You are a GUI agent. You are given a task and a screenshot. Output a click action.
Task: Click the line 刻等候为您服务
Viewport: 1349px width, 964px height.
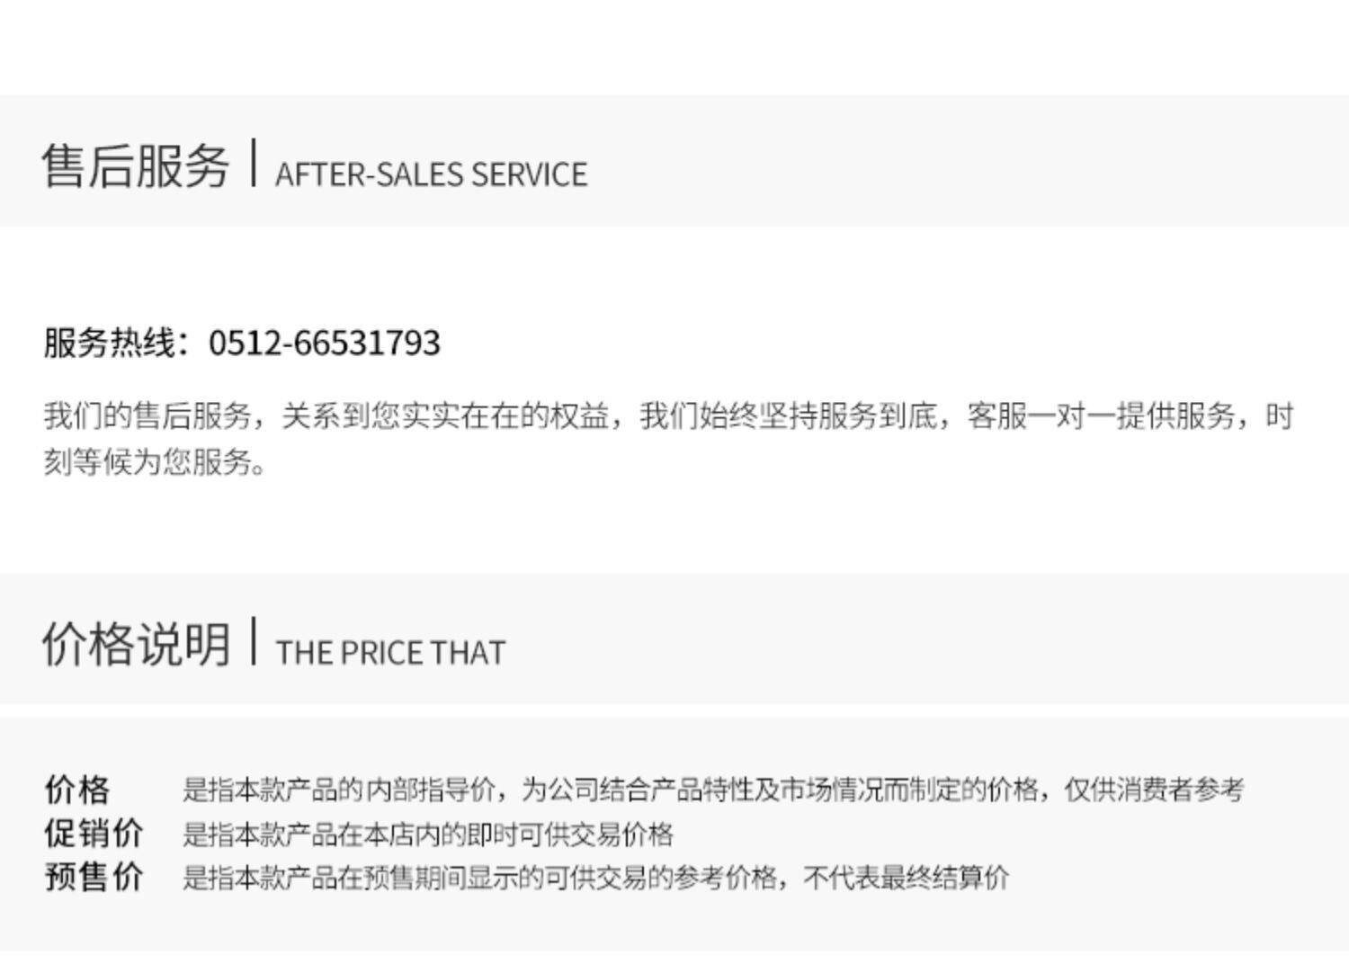click(x=153, y=462)
